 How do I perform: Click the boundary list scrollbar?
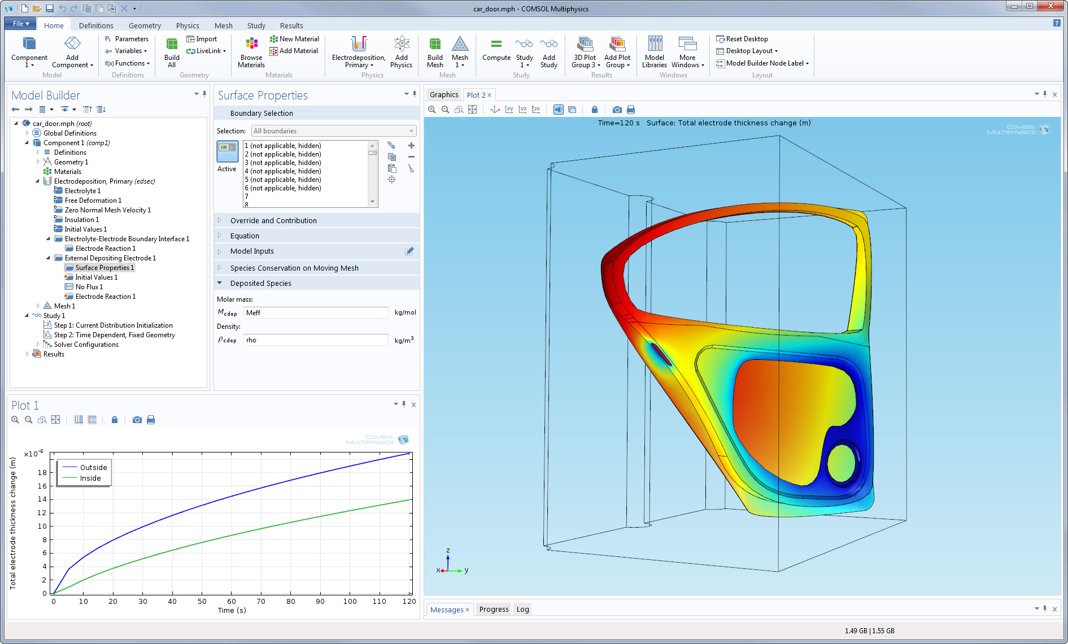pos(372,174)
